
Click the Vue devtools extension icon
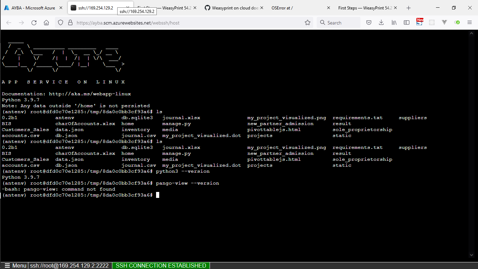[444, 22]
